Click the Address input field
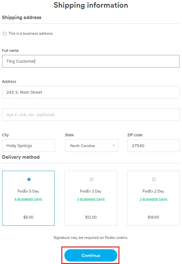The height and width of the screenshot is (264, 182). [x=91, y=92]
